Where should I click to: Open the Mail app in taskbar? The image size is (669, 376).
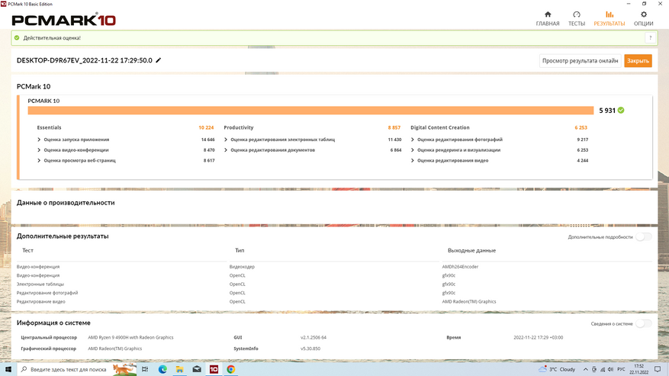[197, 369]
